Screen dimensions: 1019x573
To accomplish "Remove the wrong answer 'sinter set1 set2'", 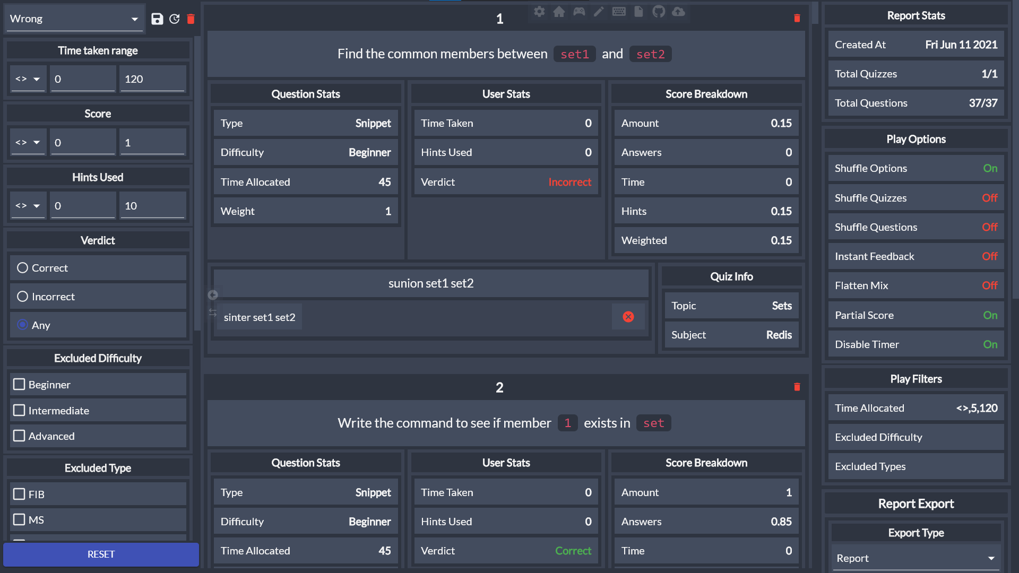I will [628, 317].
